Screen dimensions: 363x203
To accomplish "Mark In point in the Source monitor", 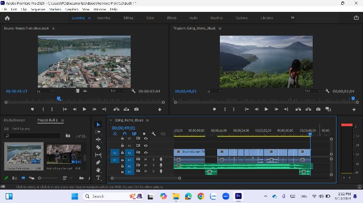I will (x=43, y=110).
